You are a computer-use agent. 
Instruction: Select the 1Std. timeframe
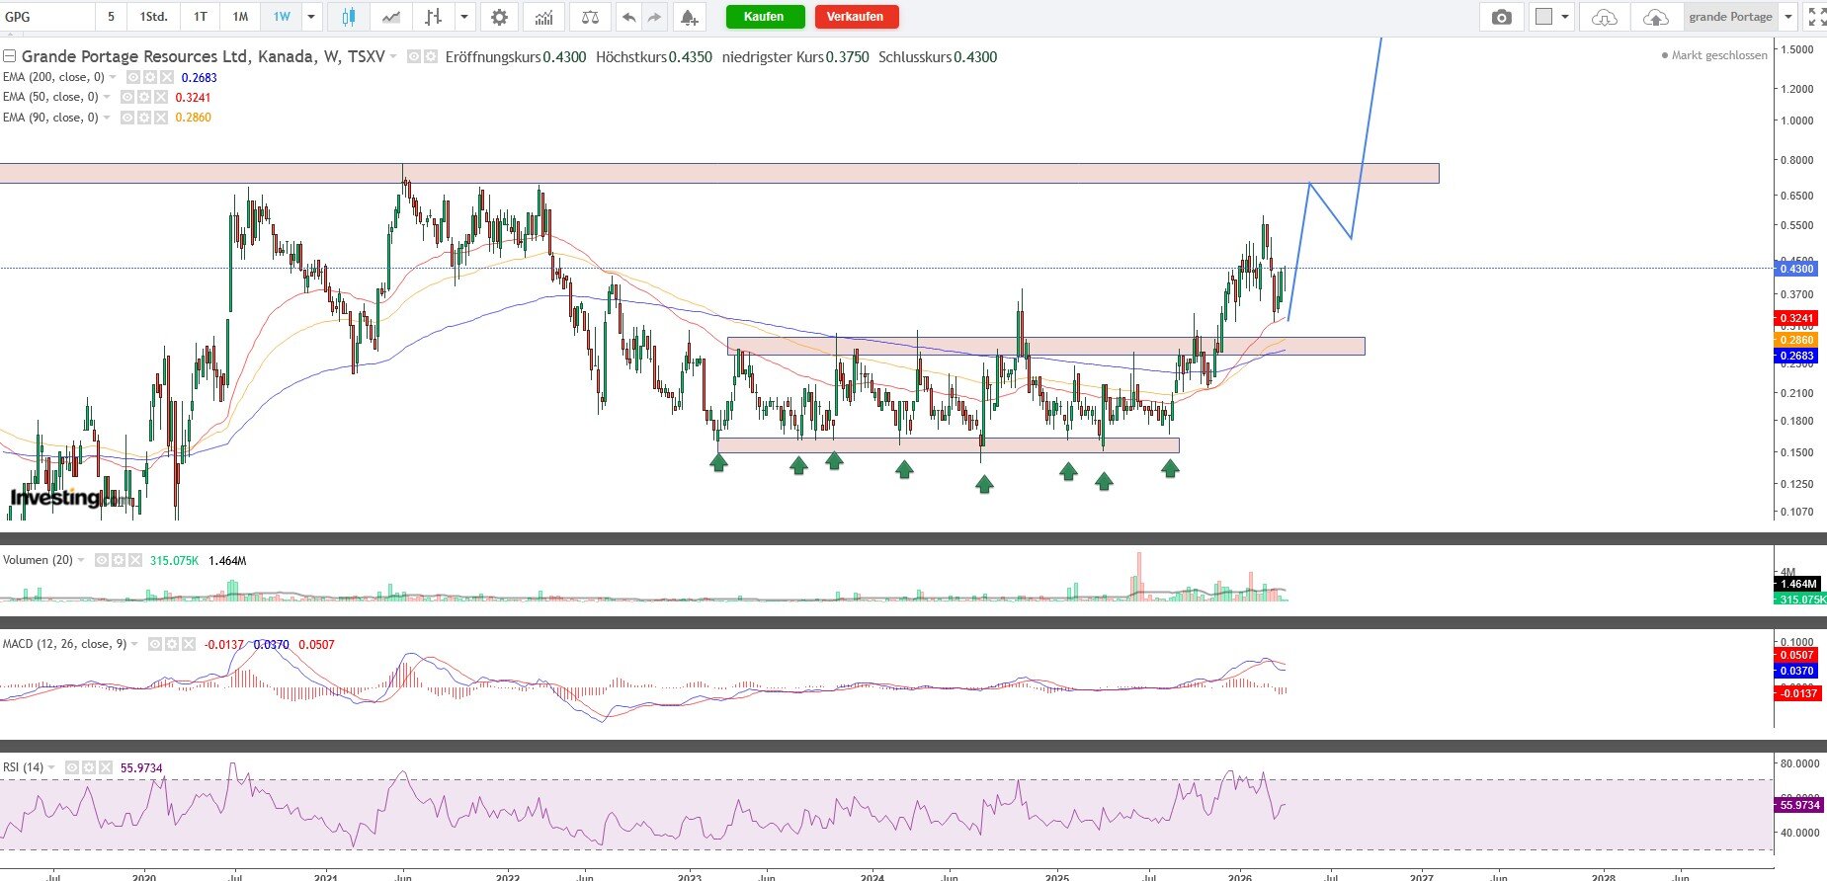tap(153, 17)
